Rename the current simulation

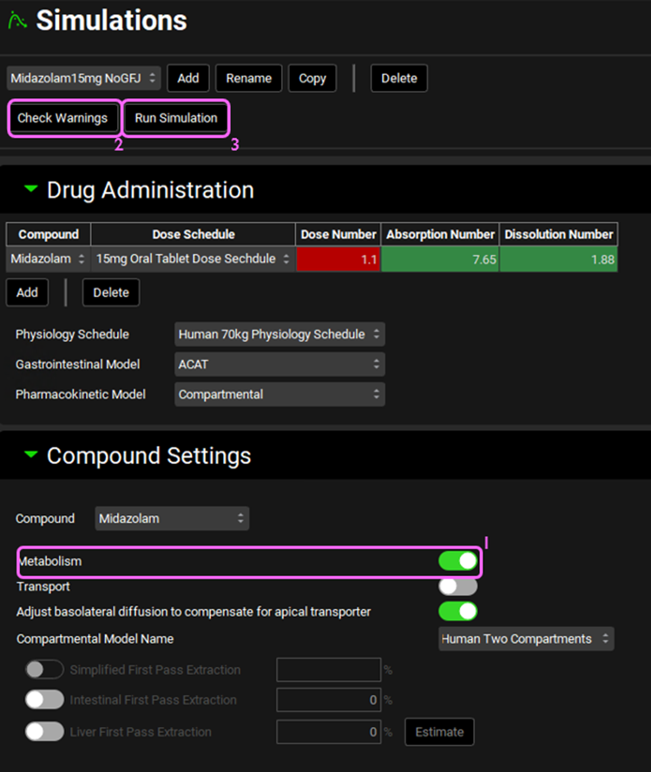pyautogui.click(x=248, y=78)
